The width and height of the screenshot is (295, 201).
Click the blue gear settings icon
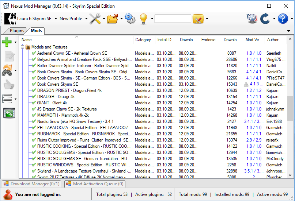(x=130, y=19)
